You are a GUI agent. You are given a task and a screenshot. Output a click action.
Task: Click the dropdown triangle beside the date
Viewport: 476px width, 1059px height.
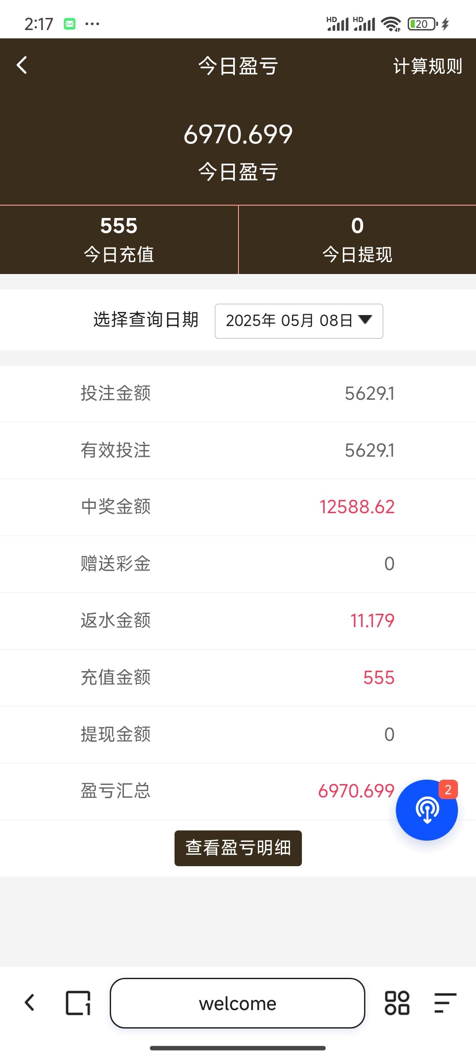click(365, 319)
